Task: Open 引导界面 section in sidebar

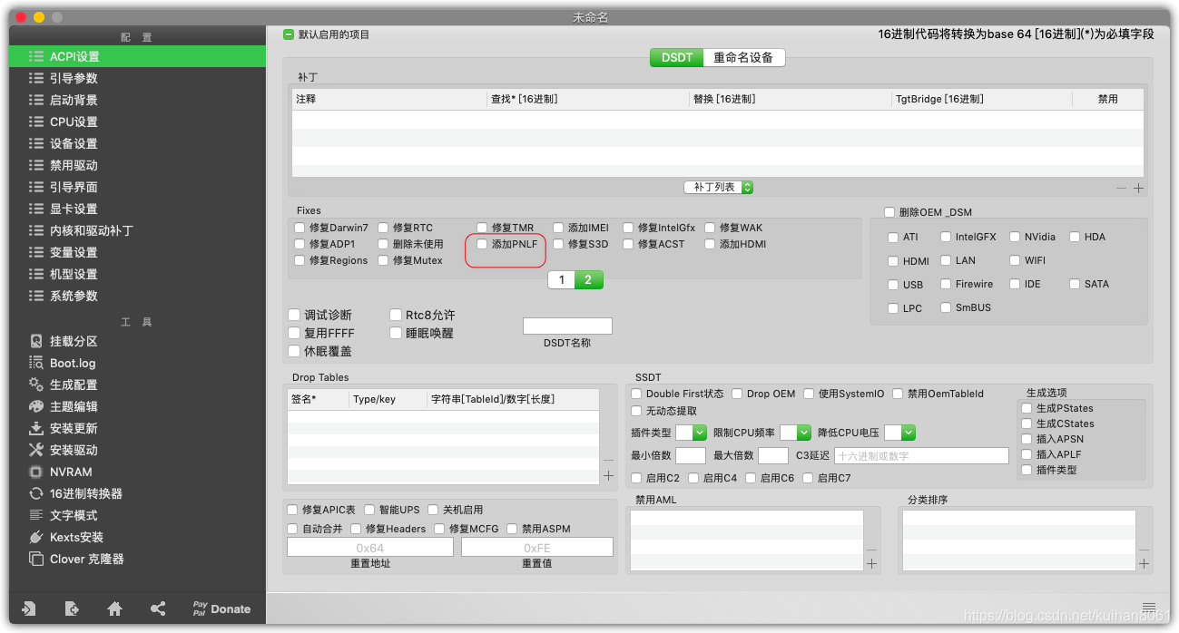Action: coord(137,187)
